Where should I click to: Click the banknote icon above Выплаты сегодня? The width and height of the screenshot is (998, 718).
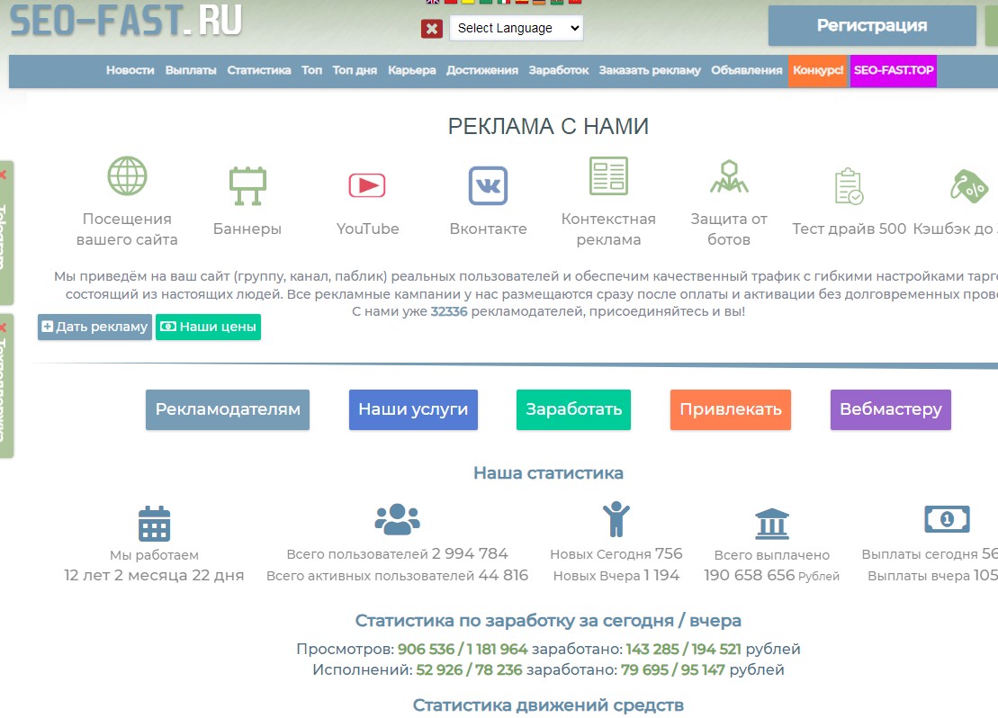point(947,519)
